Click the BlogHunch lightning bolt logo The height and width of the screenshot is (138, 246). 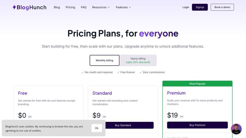pos(14,7)
